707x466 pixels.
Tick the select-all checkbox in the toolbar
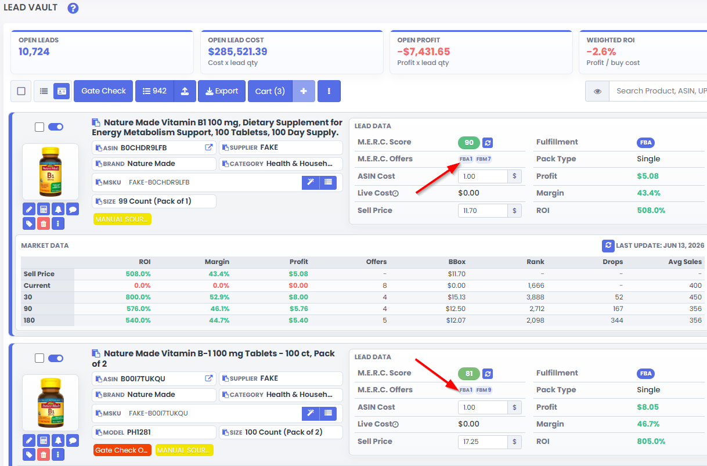pos(21,91)
